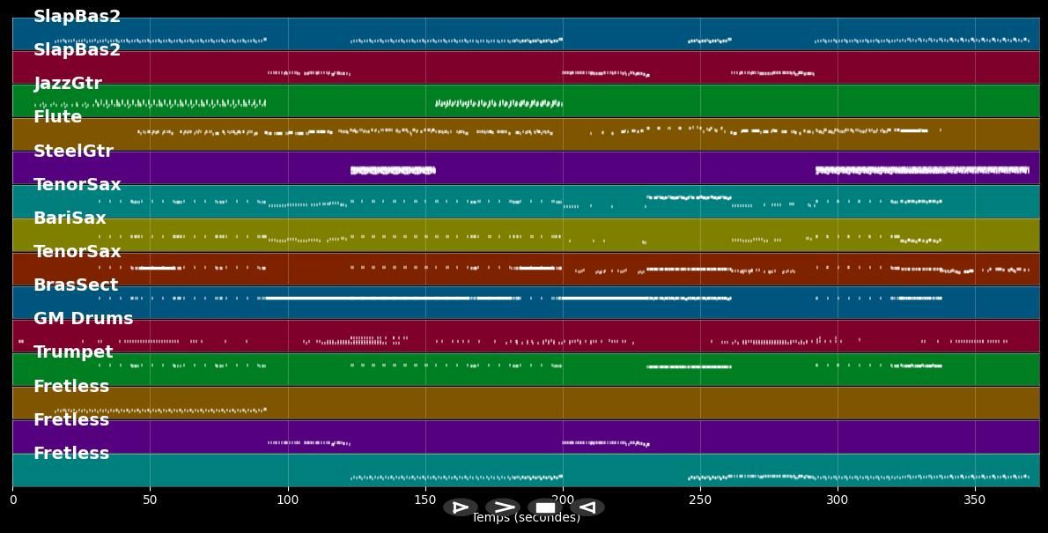Image resolution: width=1048 pixels, height=533 pixels.
Task: Select the GM Drums track label
Action: click(x=83, y=319)
